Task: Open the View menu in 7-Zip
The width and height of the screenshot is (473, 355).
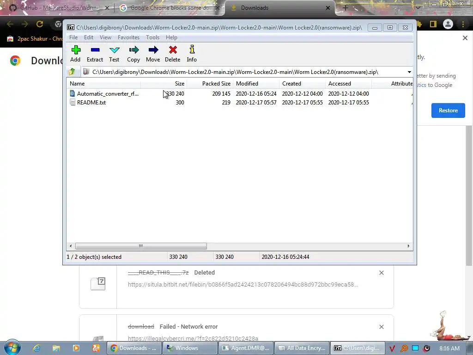Action: pos(105,37)
